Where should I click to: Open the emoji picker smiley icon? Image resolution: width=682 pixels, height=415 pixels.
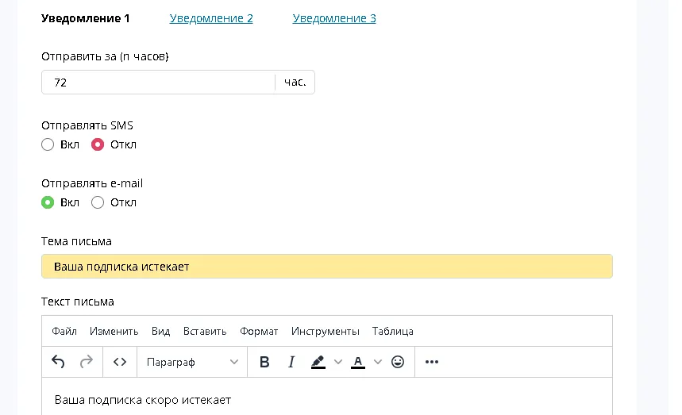[x=398, y=362]
